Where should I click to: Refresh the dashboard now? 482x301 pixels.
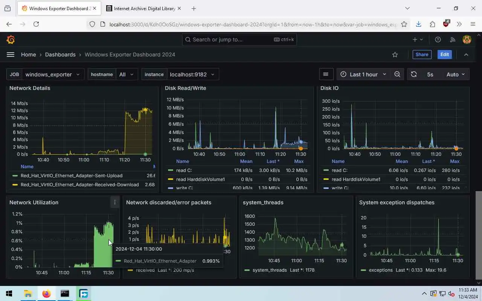click(414, 74)
